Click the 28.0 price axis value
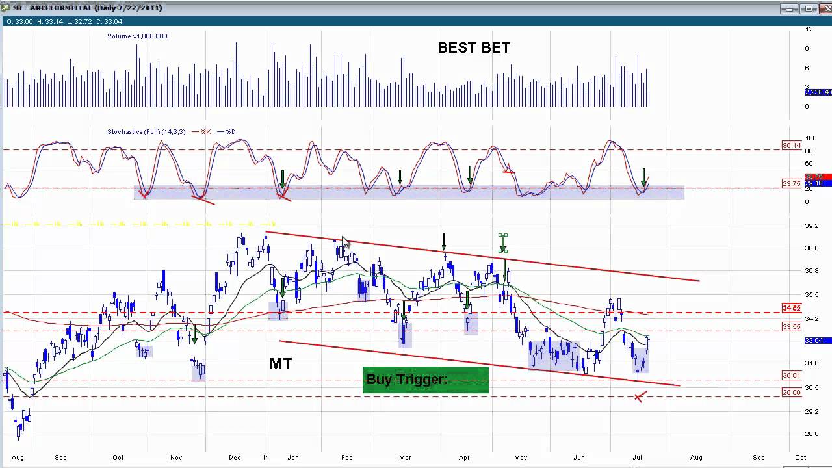The height and width of the screenshot is (468, 832). pyautogui.click(x=811, y=435)
